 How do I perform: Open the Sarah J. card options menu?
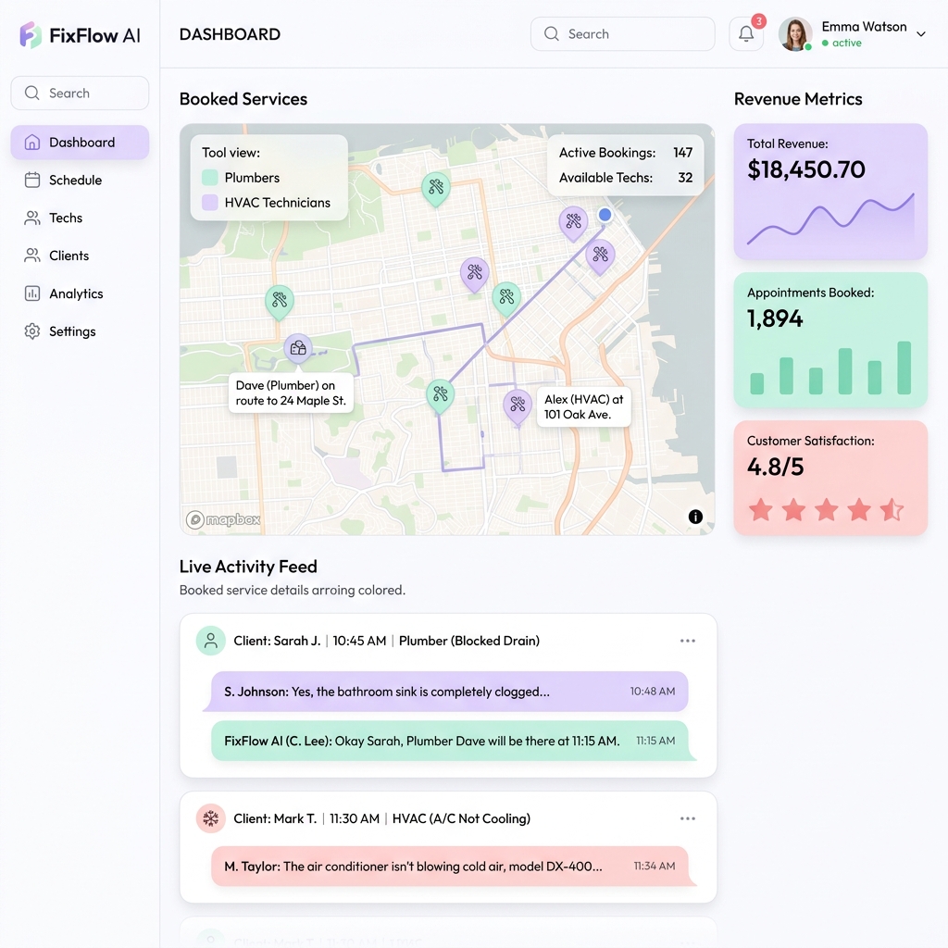coord(688,641)
